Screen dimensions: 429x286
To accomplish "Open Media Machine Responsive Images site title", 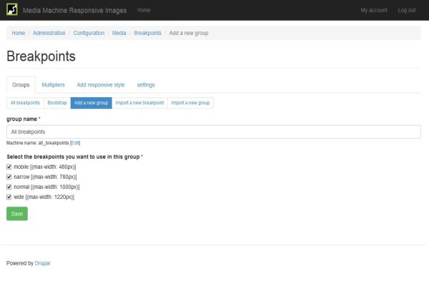I will [74, 11].
